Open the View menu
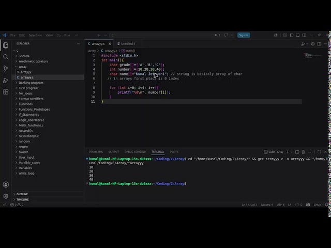Screen dimensions: 331x248 pos(49,35)
